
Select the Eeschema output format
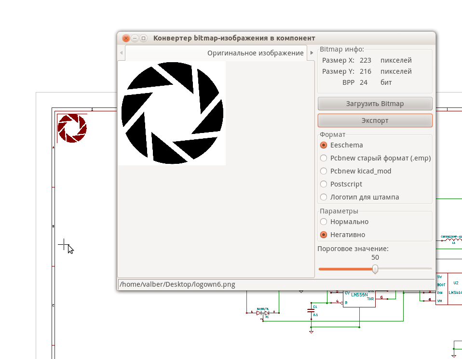324,145
